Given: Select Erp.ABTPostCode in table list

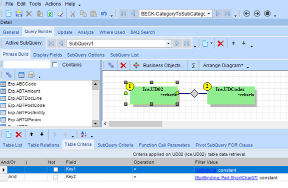Looking at the screenshot, I should 26,105.
